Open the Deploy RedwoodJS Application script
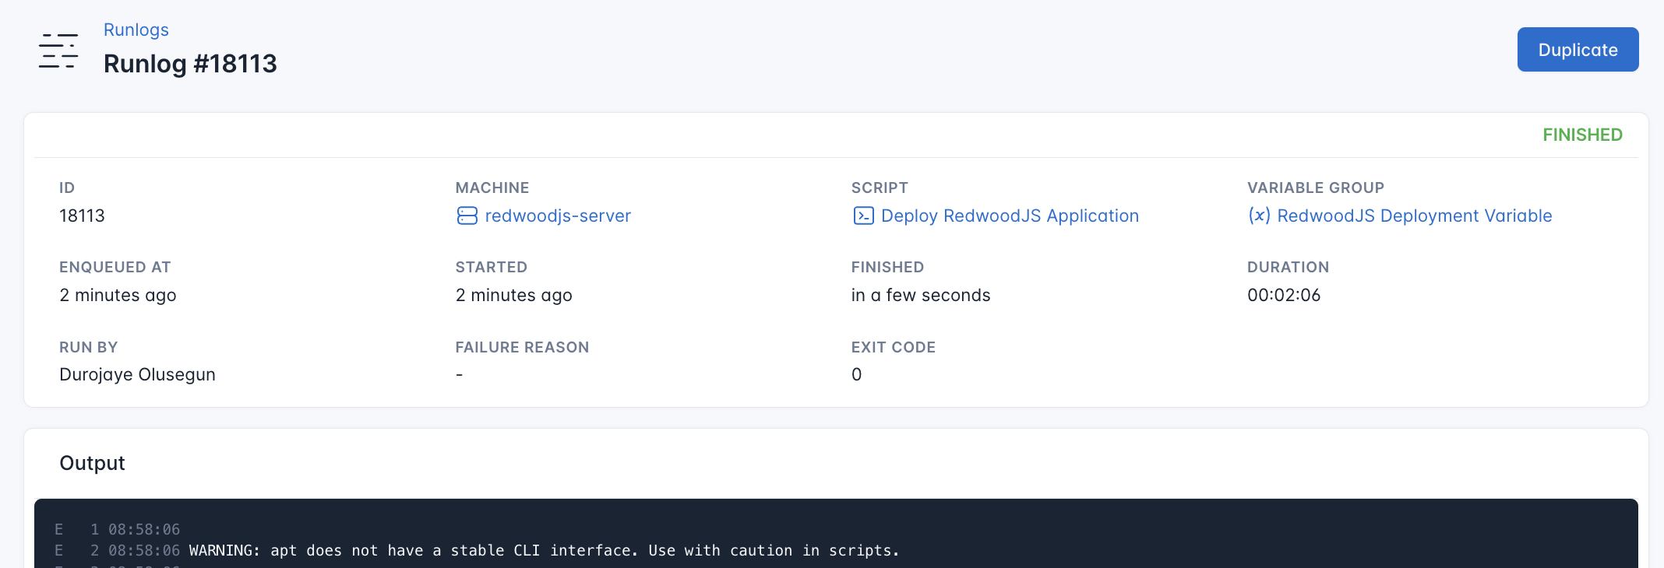The image size is (1664, 568). coord(1010,216)
